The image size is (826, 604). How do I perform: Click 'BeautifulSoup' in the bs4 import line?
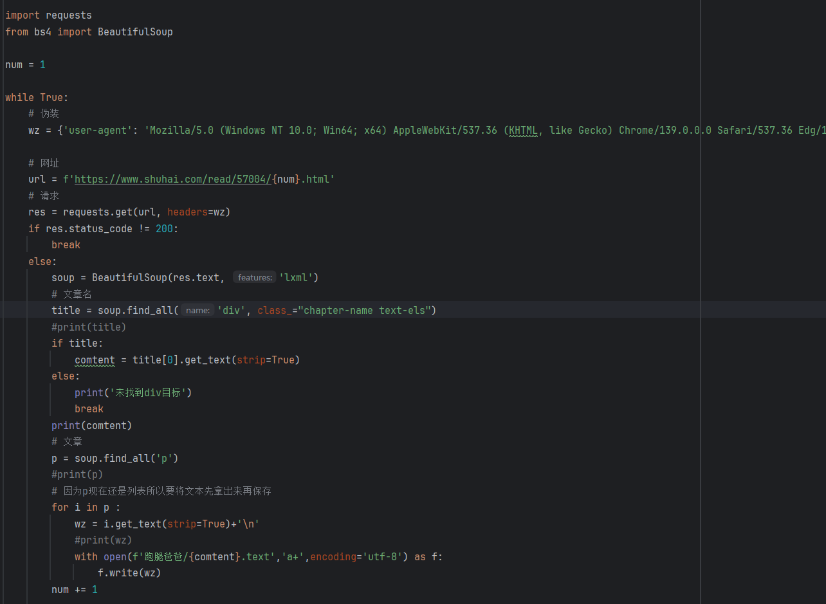point(135,32)
